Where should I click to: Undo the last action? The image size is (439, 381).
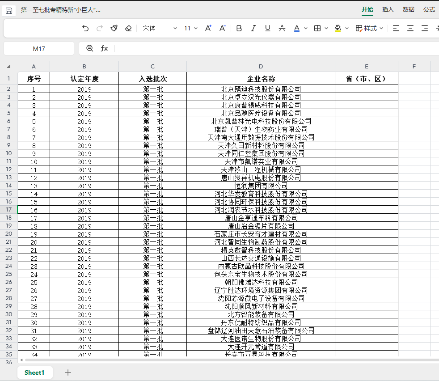[x=85, y=28]
